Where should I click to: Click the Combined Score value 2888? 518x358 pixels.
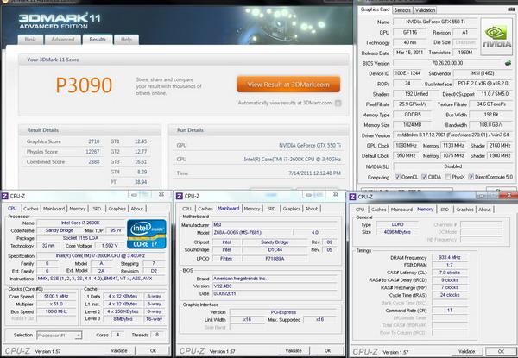[94, 161]
